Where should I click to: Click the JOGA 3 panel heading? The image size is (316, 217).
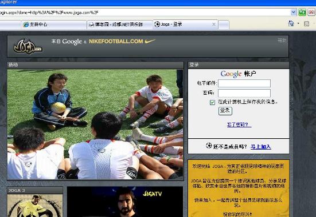17,190
